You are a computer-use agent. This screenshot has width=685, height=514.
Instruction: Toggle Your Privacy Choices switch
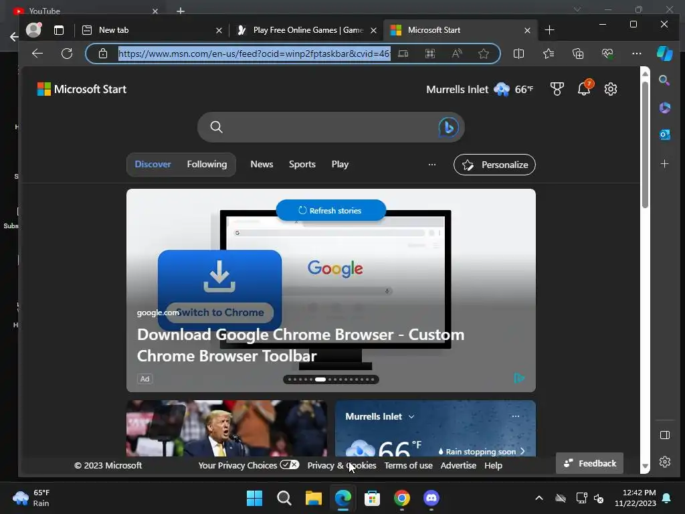point(290,464)
